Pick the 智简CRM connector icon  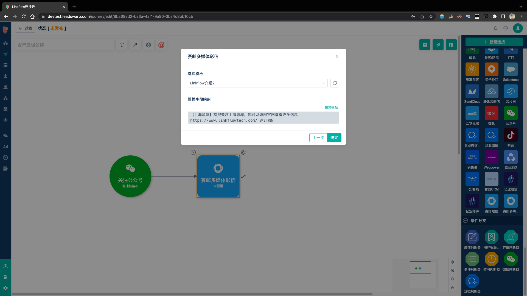(x=491, y=179)
